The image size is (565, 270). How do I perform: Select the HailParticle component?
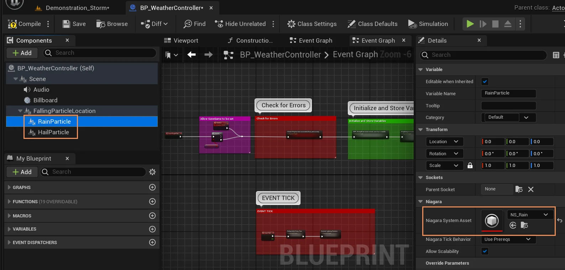coord(53,132)
